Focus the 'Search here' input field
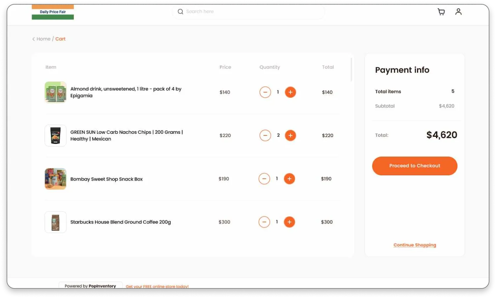The width and height of the screenshot is (496, 298). pyautogui.click(x=248, y=12)
